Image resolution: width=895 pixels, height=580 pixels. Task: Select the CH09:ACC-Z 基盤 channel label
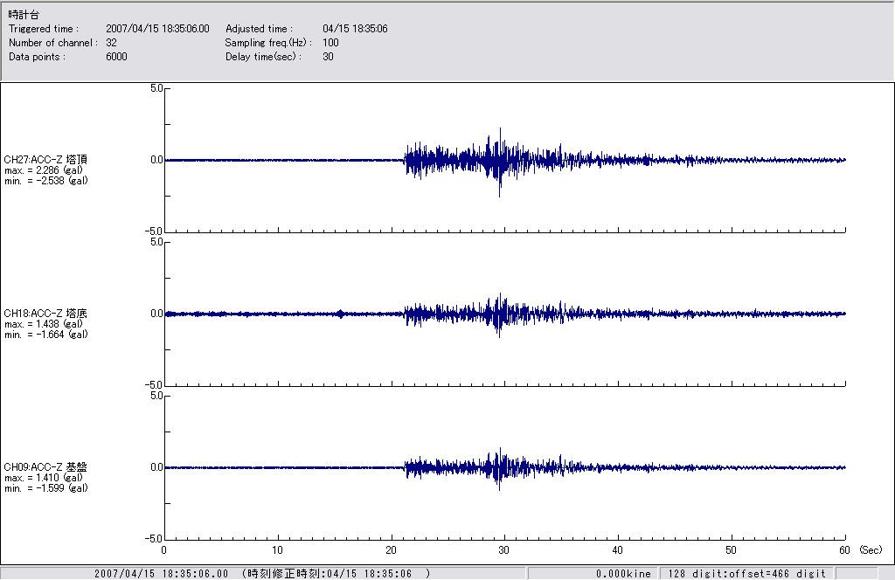(45, 467)
